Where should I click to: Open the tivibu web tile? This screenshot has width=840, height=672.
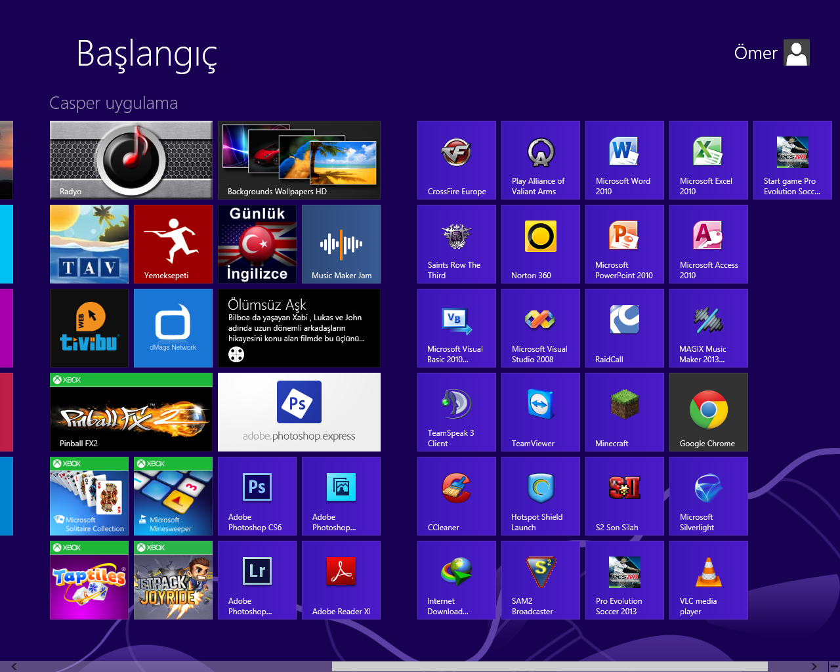pos(89,328)
